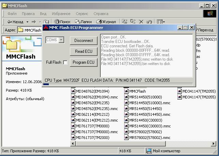Click the CODE:TM2055 status text
219x156 pixels.
[157, 80]
